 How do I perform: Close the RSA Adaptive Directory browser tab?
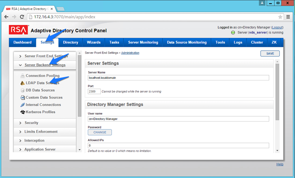click(52, 9)
